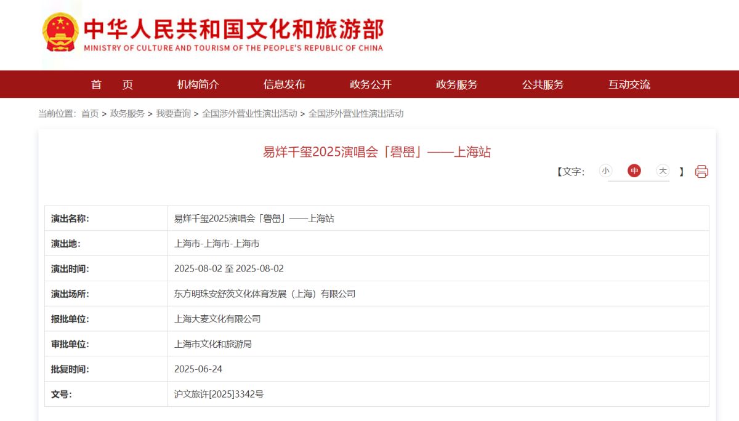
Task: Click the approval number 沪文旅许[2025]3342号 cell
Action: pyautogui.click(x=219, y=395)
